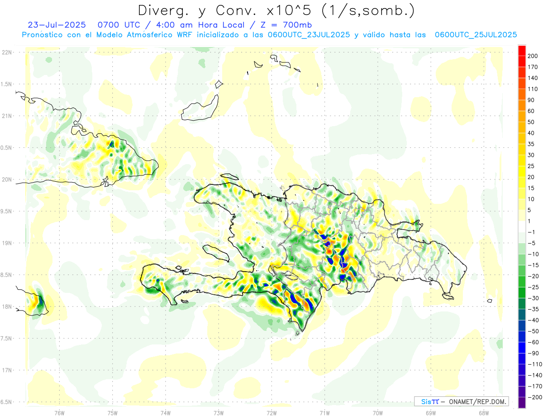Click the positive '140' color bar label
Image resolution: width=543 pixels, height=419 pixels.
pyautogui.click(x=533, y=78)
